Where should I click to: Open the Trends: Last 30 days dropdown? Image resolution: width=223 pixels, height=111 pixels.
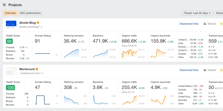point(197,13)
